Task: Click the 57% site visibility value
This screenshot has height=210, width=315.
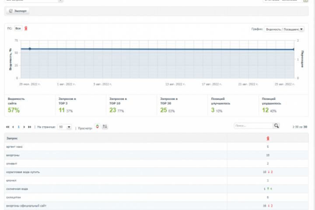Action: click(x=14, y=110)
